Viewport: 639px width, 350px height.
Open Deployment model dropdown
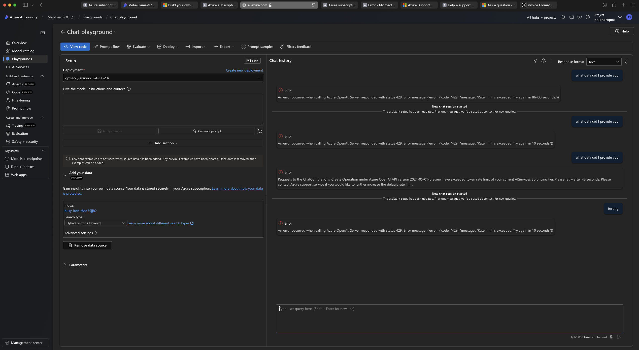click(163, 78)
